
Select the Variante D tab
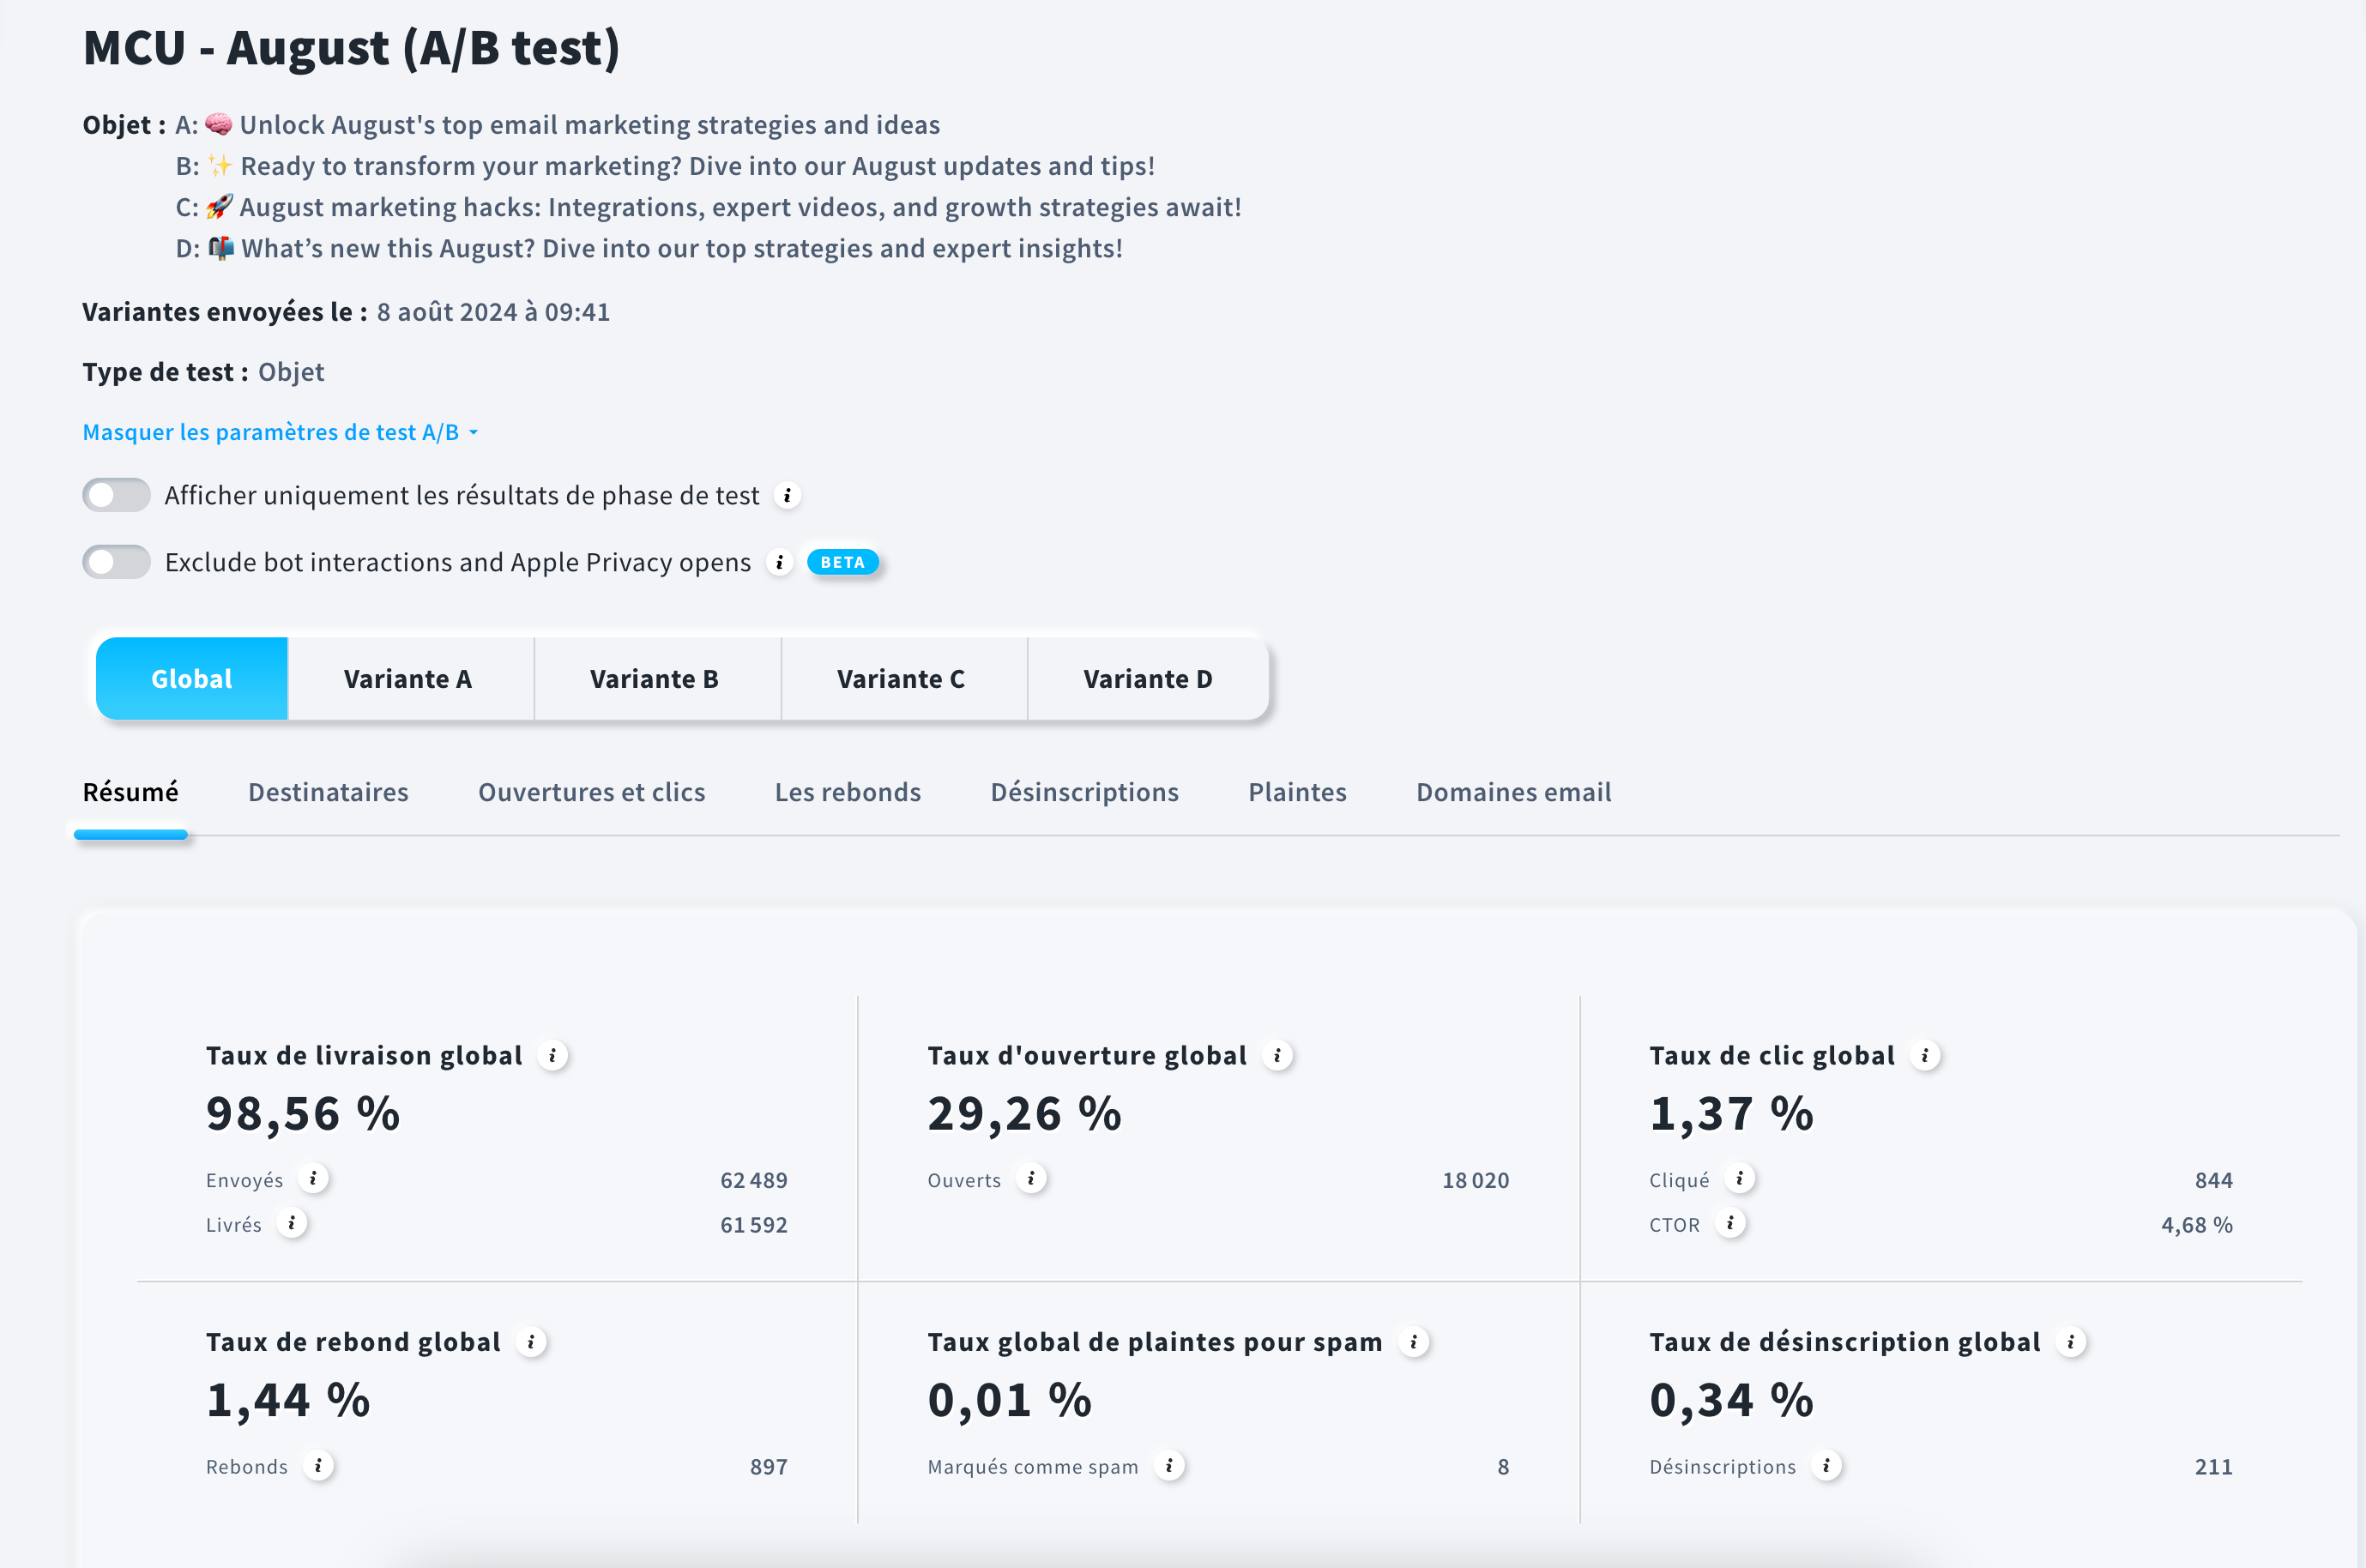1147,678
